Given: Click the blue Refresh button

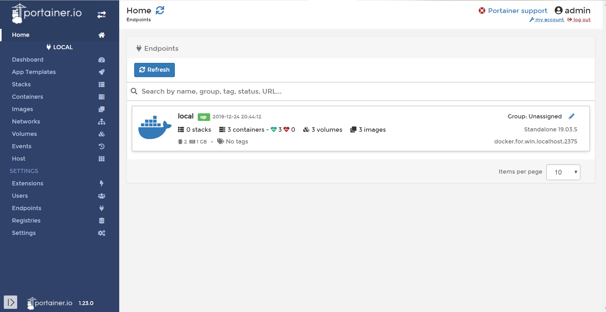Looking at the screenshot, I should click(x=155, y=70).
